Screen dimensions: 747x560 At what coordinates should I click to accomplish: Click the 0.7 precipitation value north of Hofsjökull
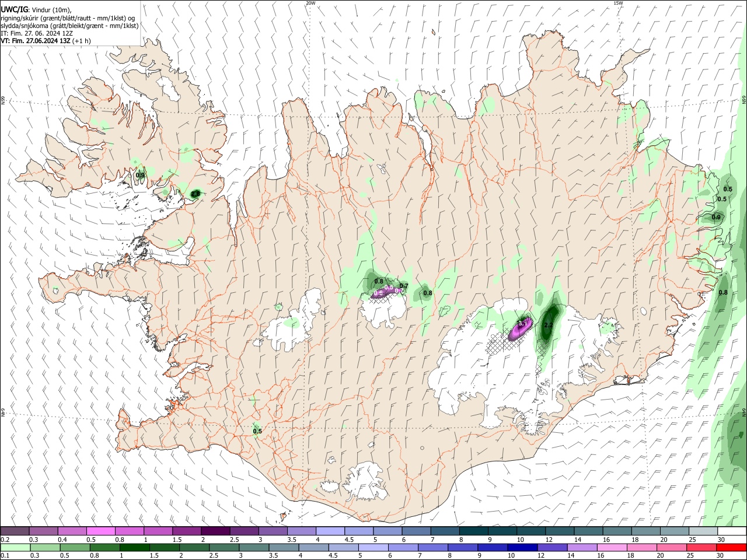(403, 286)
